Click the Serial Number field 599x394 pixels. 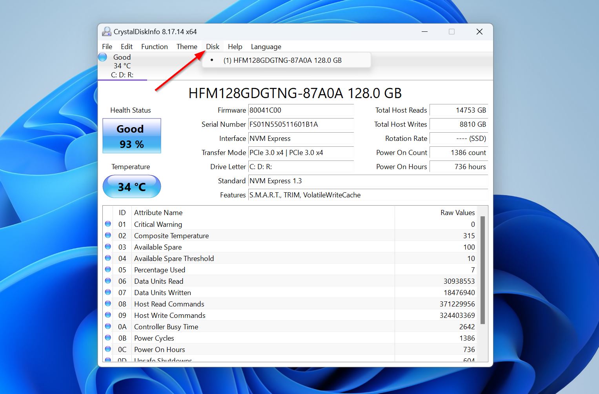point(300,124)
